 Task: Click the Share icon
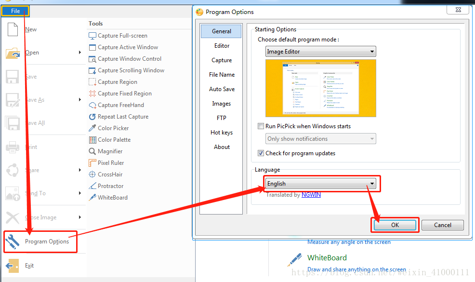[13, 170]
